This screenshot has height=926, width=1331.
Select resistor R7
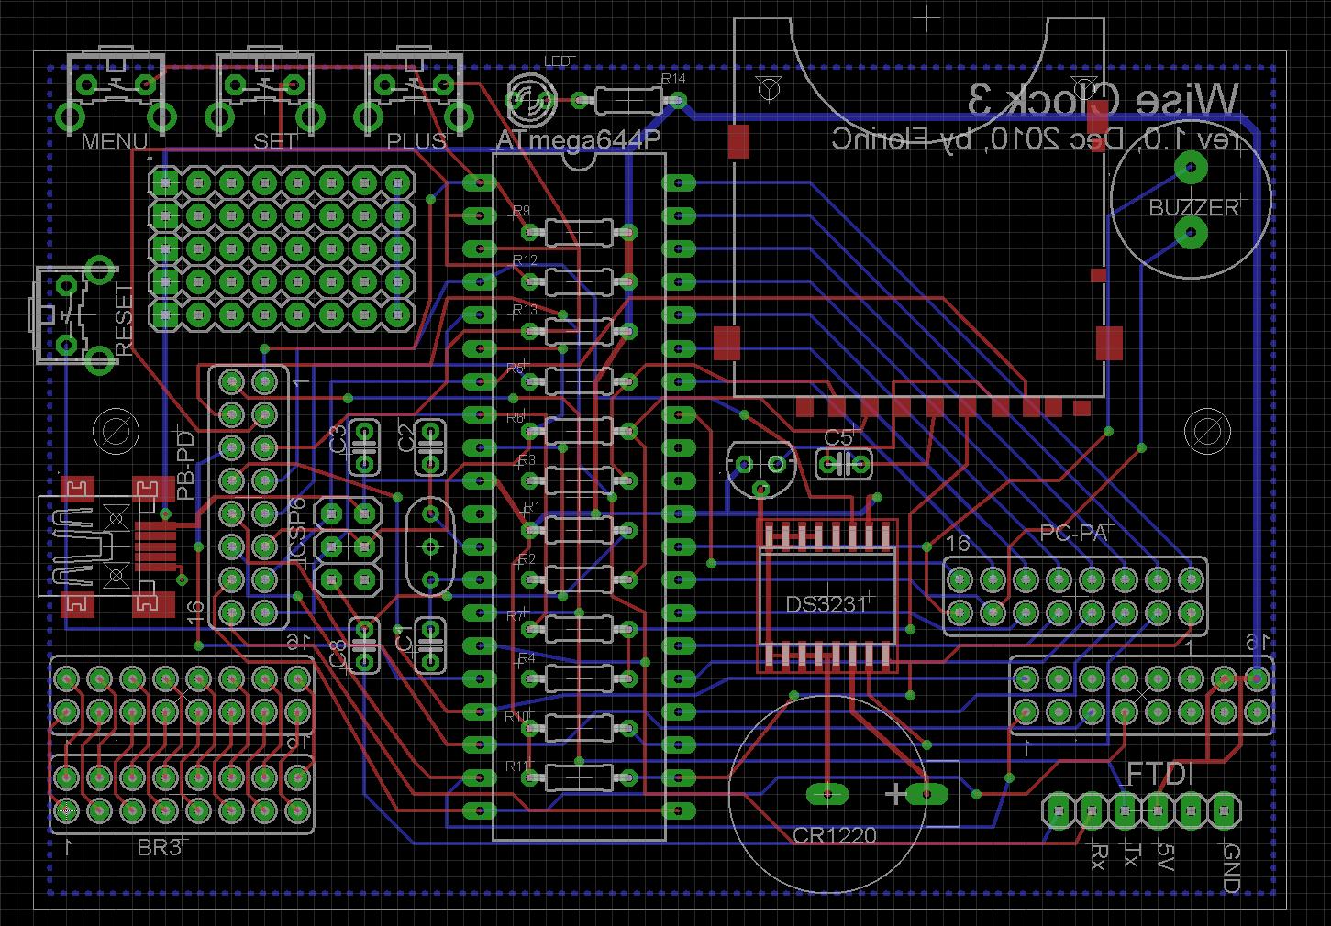[578, 628]
